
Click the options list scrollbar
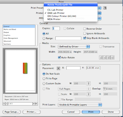37,35
